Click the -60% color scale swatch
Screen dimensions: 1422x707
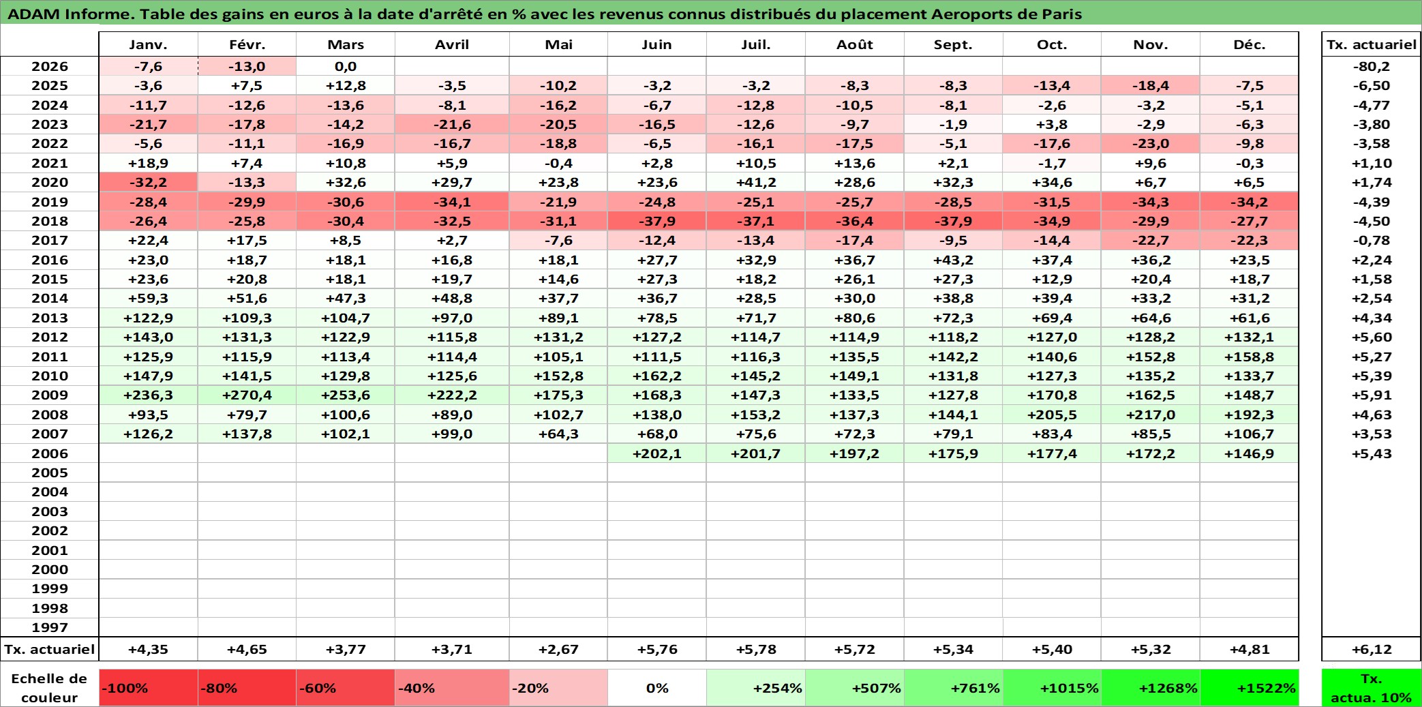pyautogui.click(x=346, y=688)
